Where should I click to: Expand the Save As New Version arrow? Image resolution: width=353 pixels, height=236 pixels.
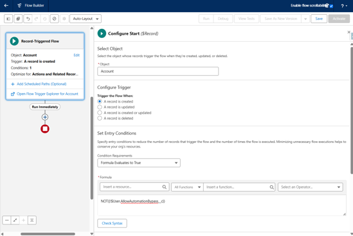pos(305,19)
